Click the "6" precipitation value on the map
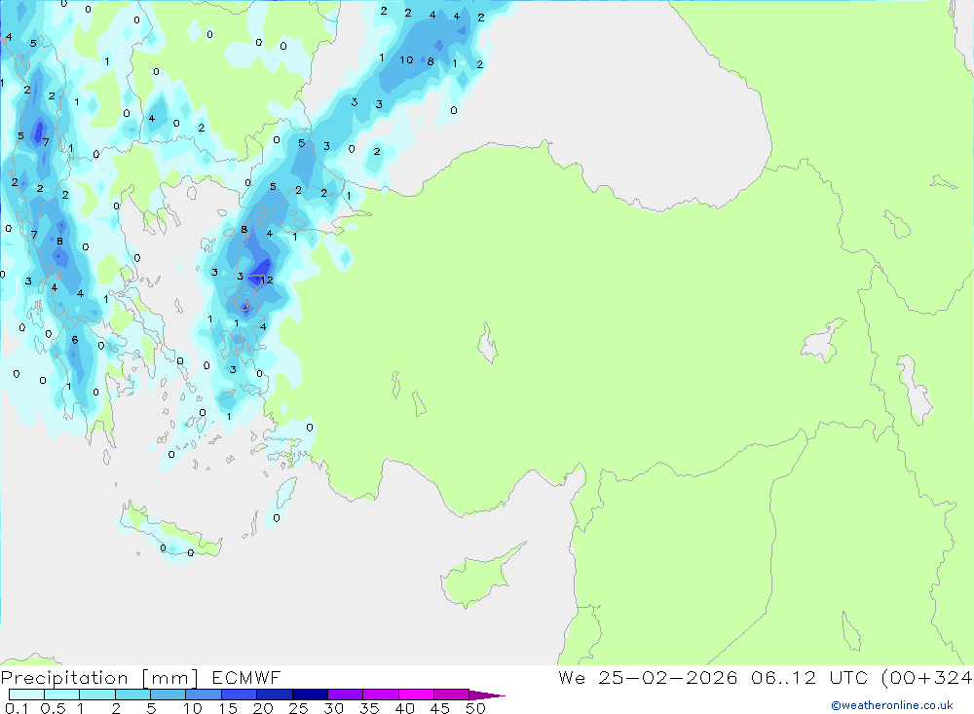This screenshot has width=974, height=714. pyautogui.click(x=75, y=340)
